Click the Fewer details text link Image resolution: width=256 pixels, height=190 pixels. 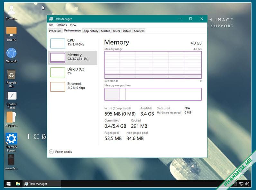click(x=63, y=152)
